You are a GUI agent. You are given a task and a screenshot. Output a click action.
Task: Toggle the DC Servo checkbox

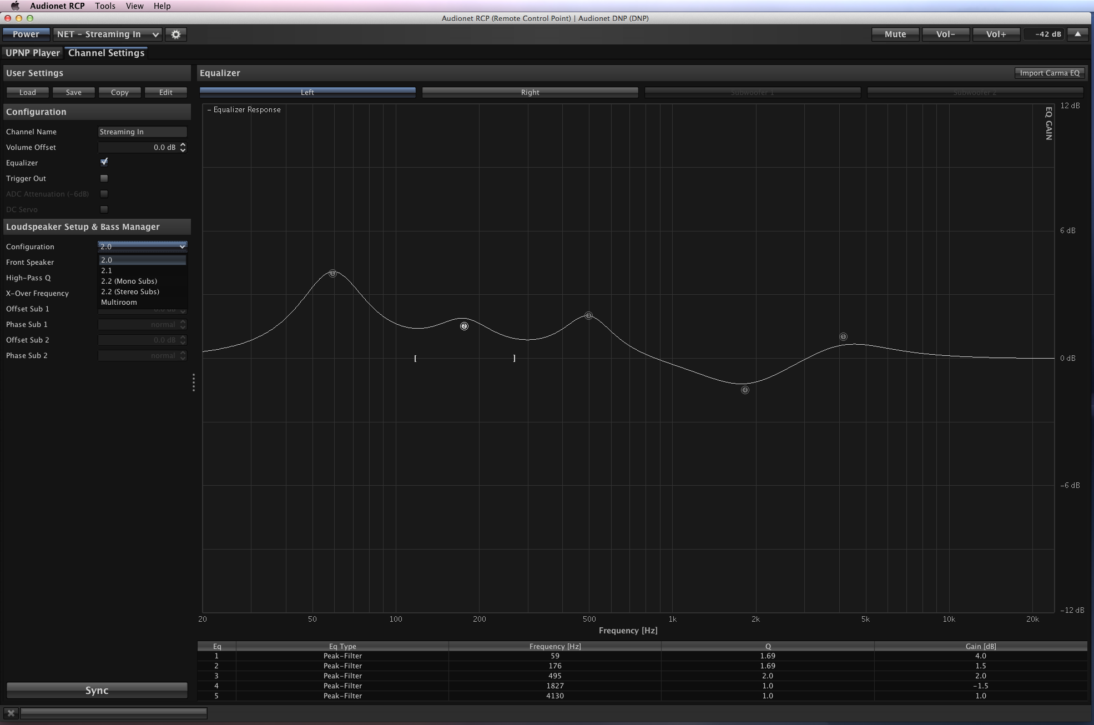coord(104,209)
